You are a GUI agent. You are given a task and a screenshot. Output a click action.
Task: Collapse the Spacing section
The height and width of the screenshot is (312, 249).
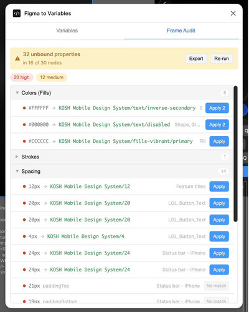[17, 171]
